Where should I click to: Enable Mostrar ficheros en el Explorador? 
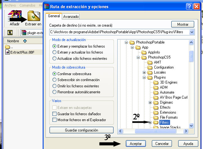[54, 120]
